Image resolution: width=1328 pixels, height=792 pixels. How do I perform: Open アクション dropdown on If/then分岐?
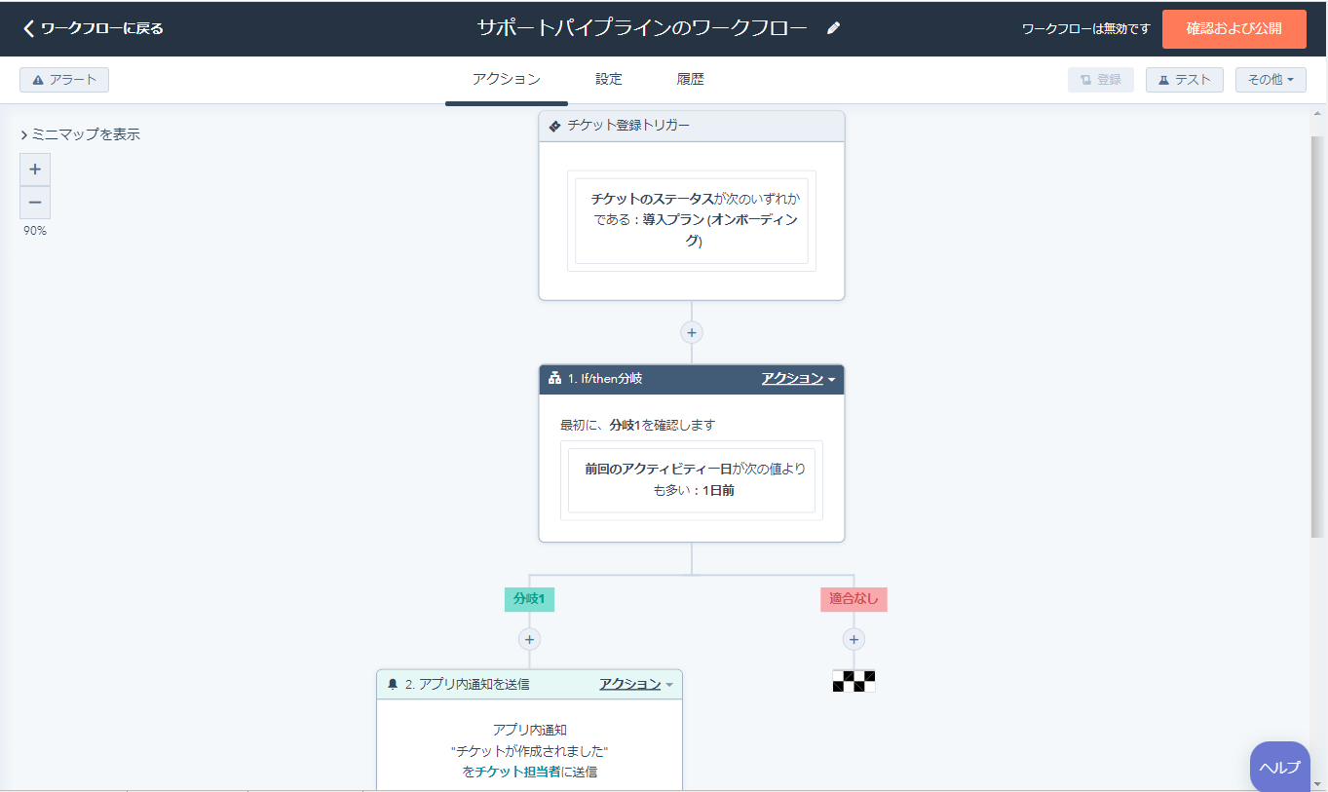799,378
